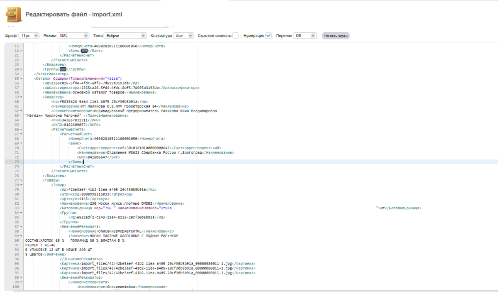This screenshot has width=498, height=299.
Task: Collapse the Владелец block at line 59
Action: (x=21, y=97)
